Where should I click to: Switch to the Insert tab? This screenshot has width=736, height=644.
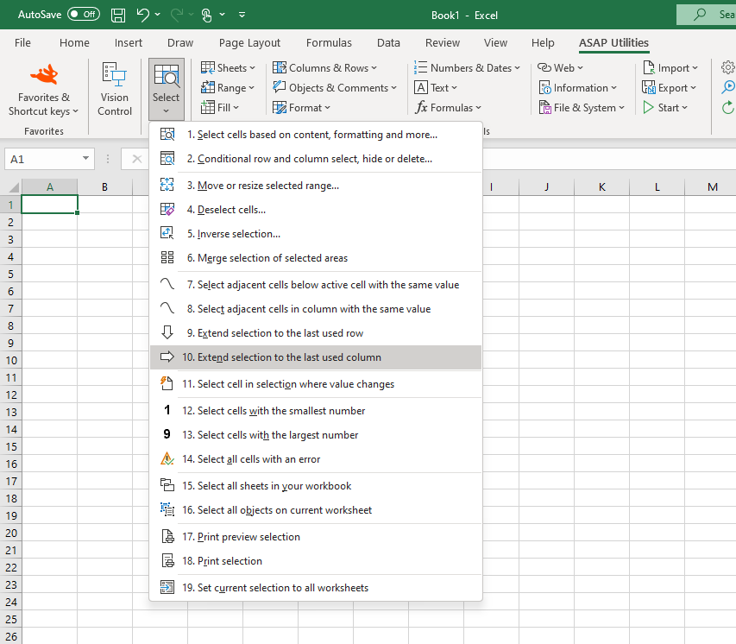coord(129,43)
